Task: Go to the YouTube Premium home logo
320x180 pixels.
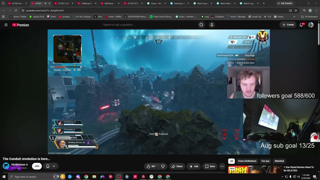Action: pos(20,25)
